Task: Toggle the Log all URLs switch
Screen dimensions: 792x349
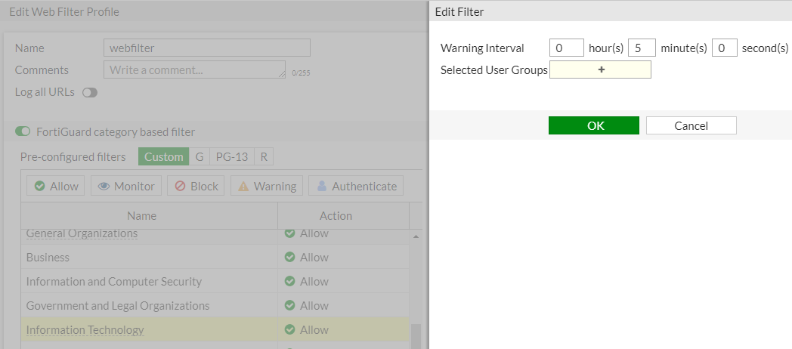Action: (90, 93)
